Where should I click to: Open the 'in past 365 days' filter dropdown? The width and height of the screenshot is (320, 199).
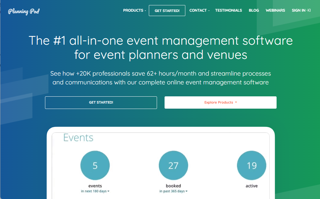click(x=173, y=191)
